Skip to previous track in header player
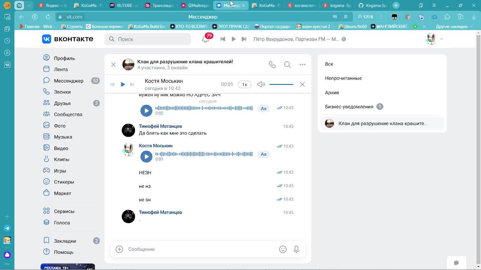 coord(222,39)
